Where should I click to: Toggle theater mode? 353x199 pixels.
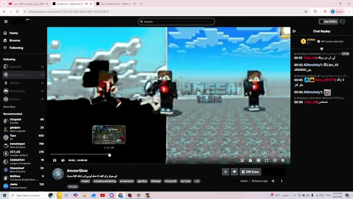[258, 160]
